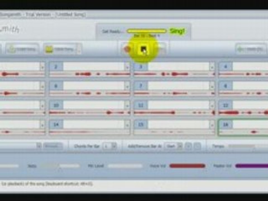This screenshot has height=201, width=268.
Task: Click the remove bar minus button
Action: [197, 146]
